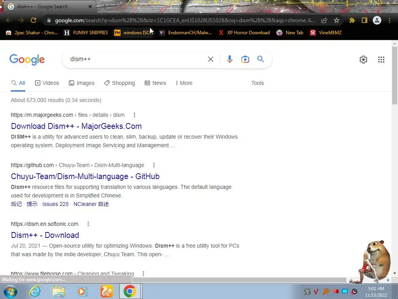Open the search Tools options

coord(257,83)
